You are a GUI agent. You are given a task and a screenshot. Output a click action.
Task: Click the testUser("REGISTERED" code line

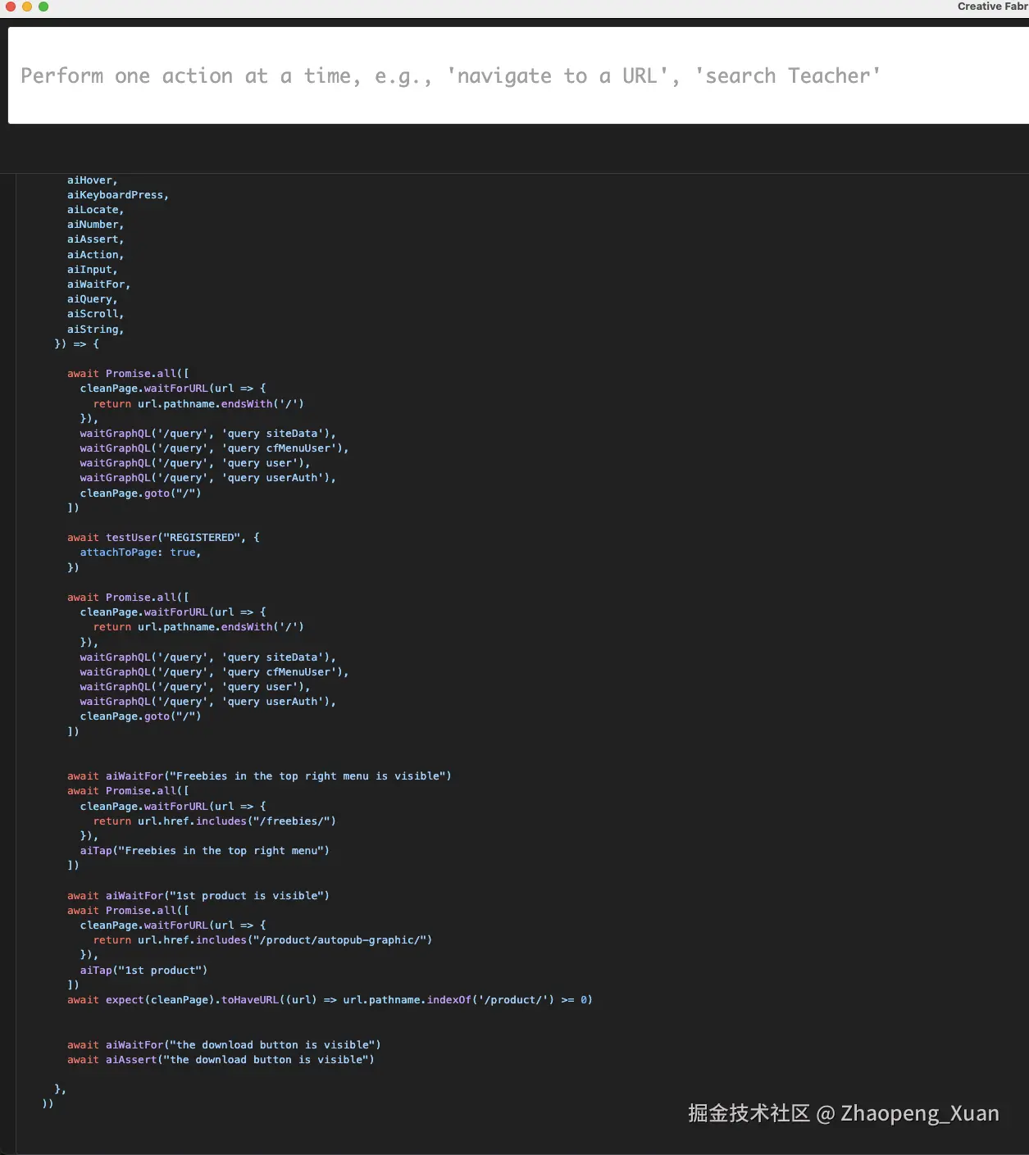click(x=163, y=538)
